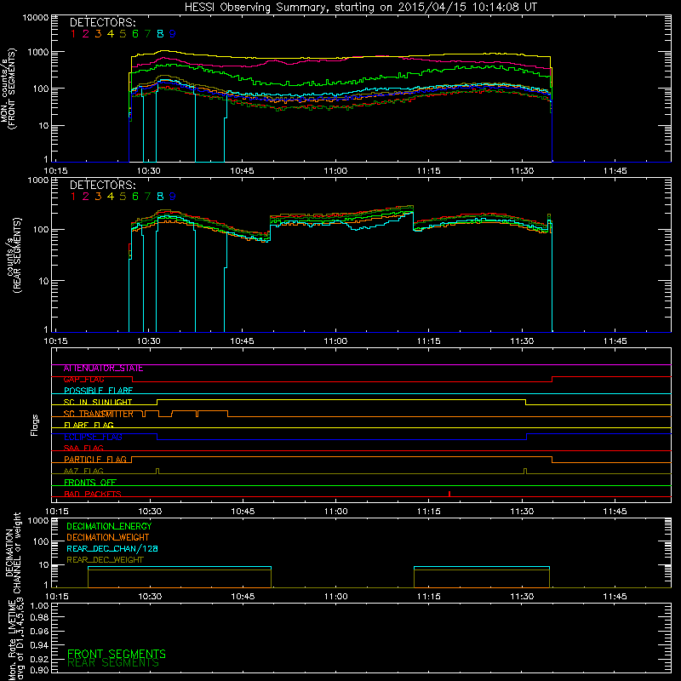Click the first AAZ_FLAG pulse near 10:31
This screenshot has width=681, height=681.
point(157,472)
